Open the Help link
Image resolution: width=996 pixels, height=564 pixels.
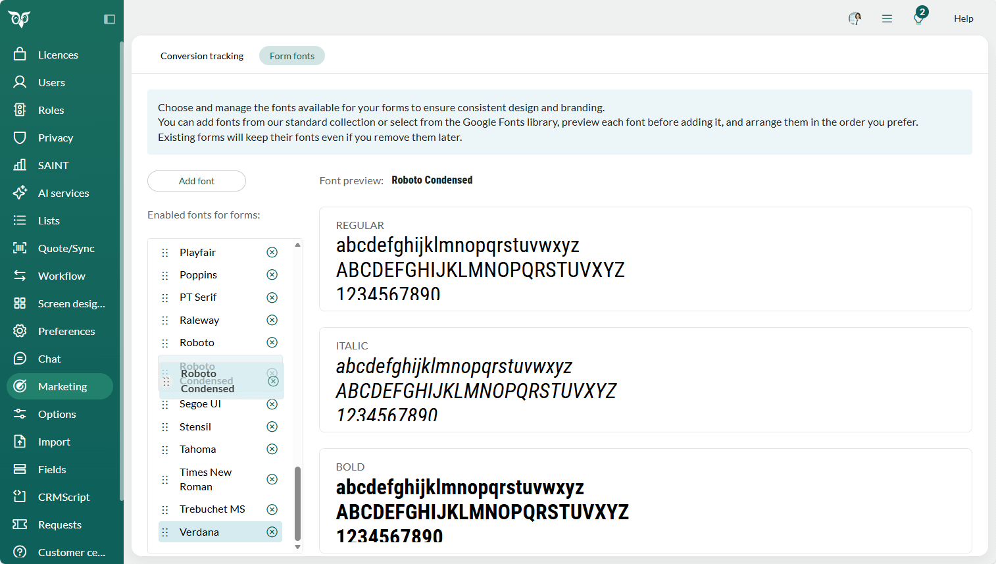click(x=963, y=18)
